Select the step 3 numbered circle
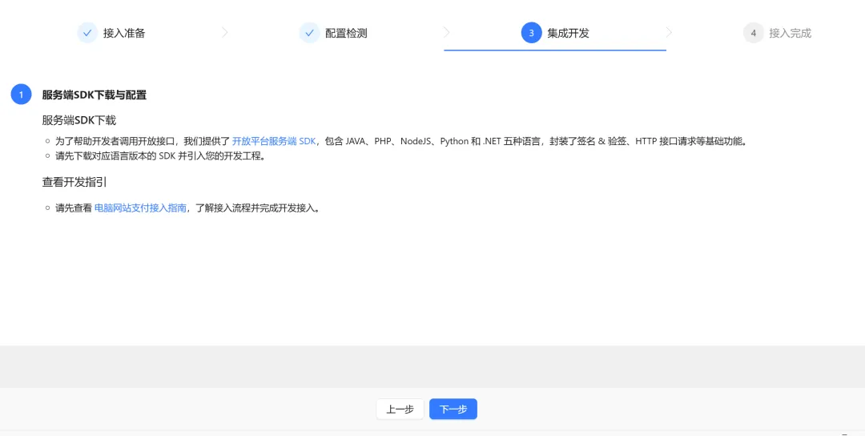Image resolution: width=865 pixels, height=436 pixels. tap(531, 33)
